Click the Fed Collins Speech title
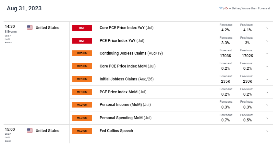This screenshot has height=145, width=279. [x=116, y=131]
